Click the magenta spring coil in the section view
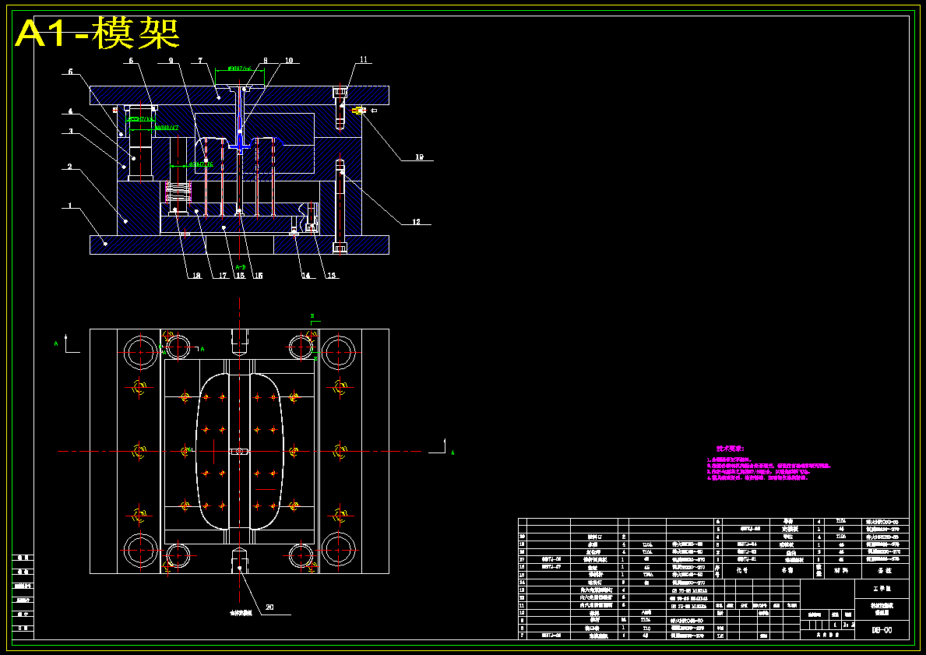 pos(177,192)
